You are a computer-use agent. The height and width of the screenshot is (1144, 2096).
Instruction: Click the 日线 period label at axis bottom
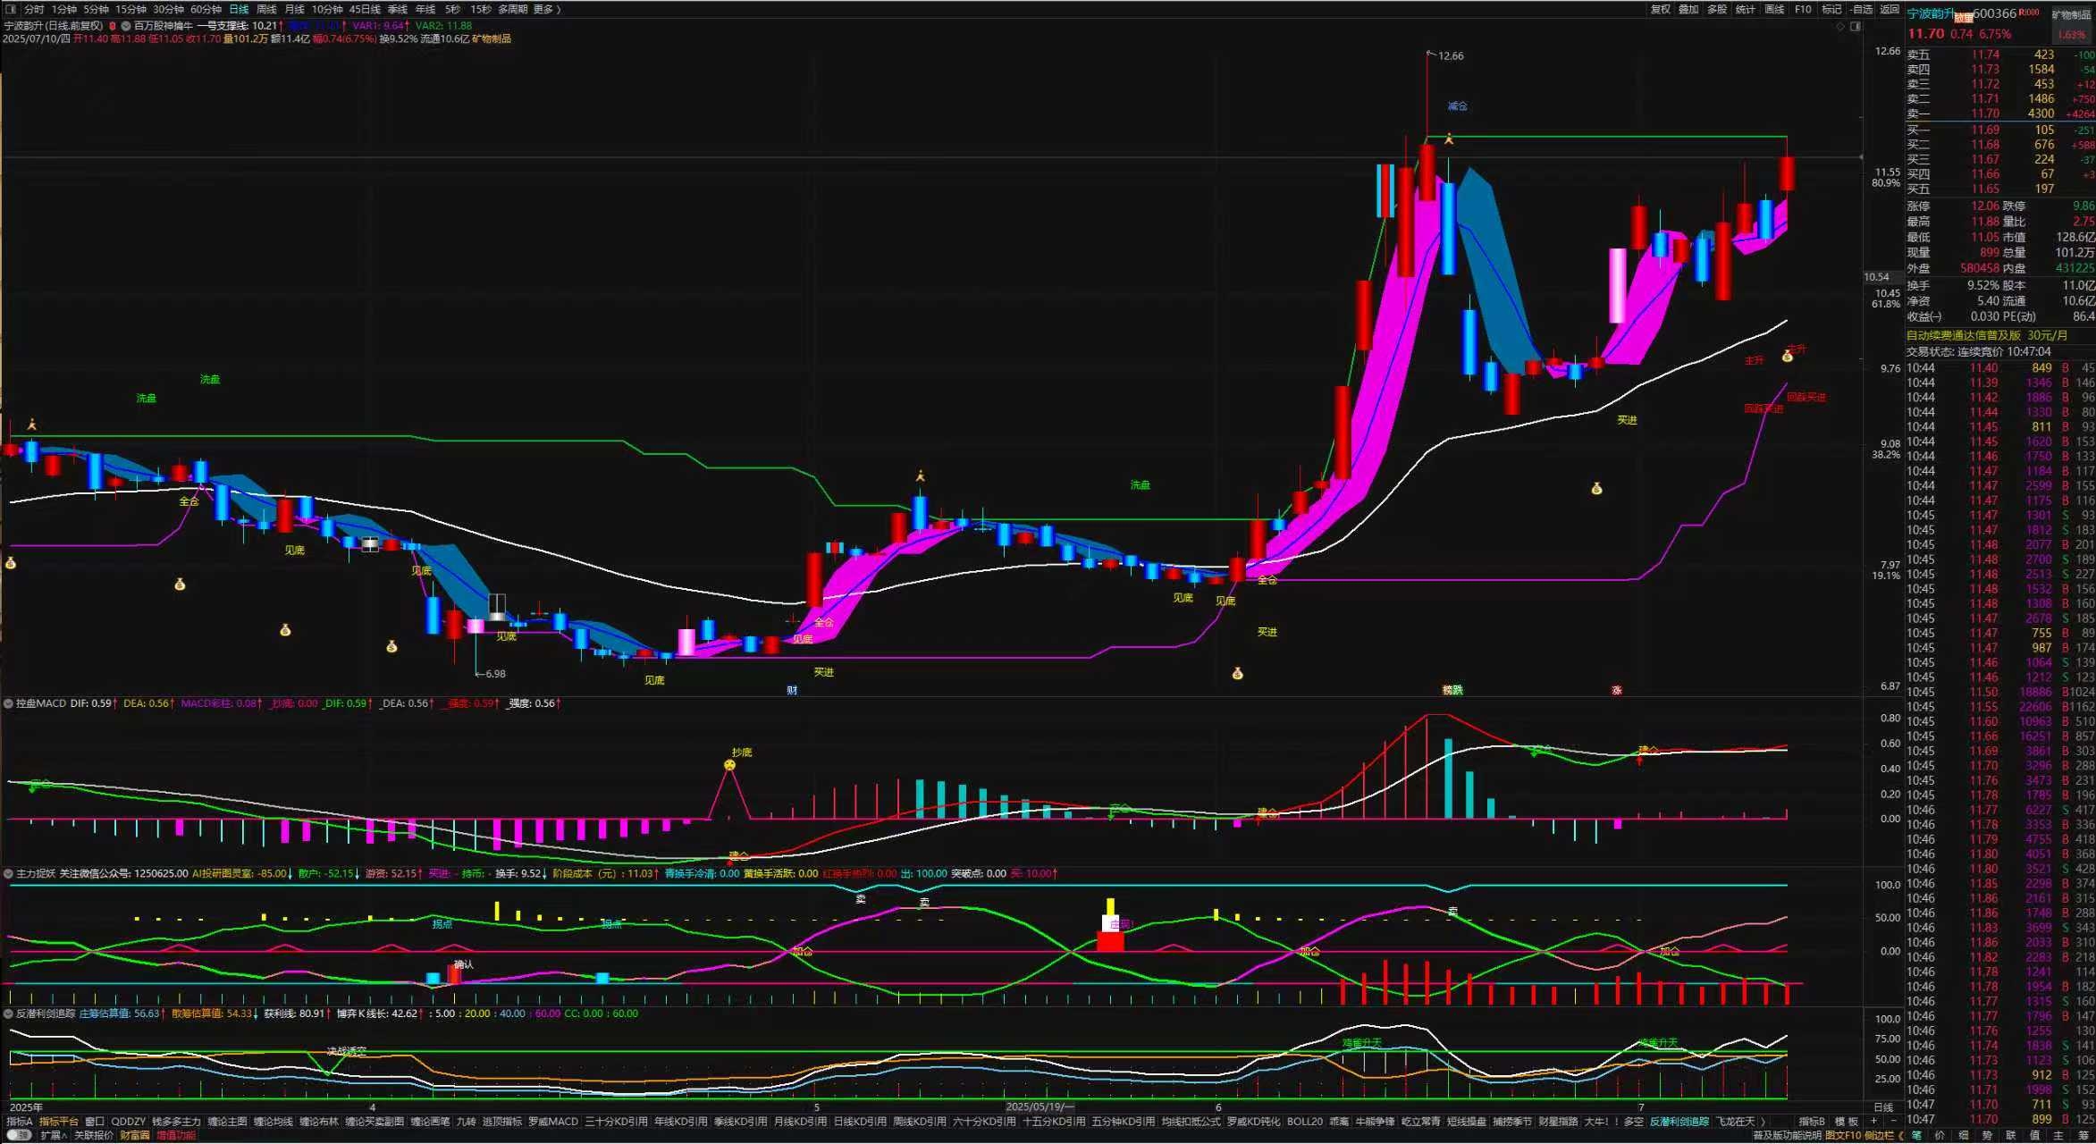tap(1883, 1106)
